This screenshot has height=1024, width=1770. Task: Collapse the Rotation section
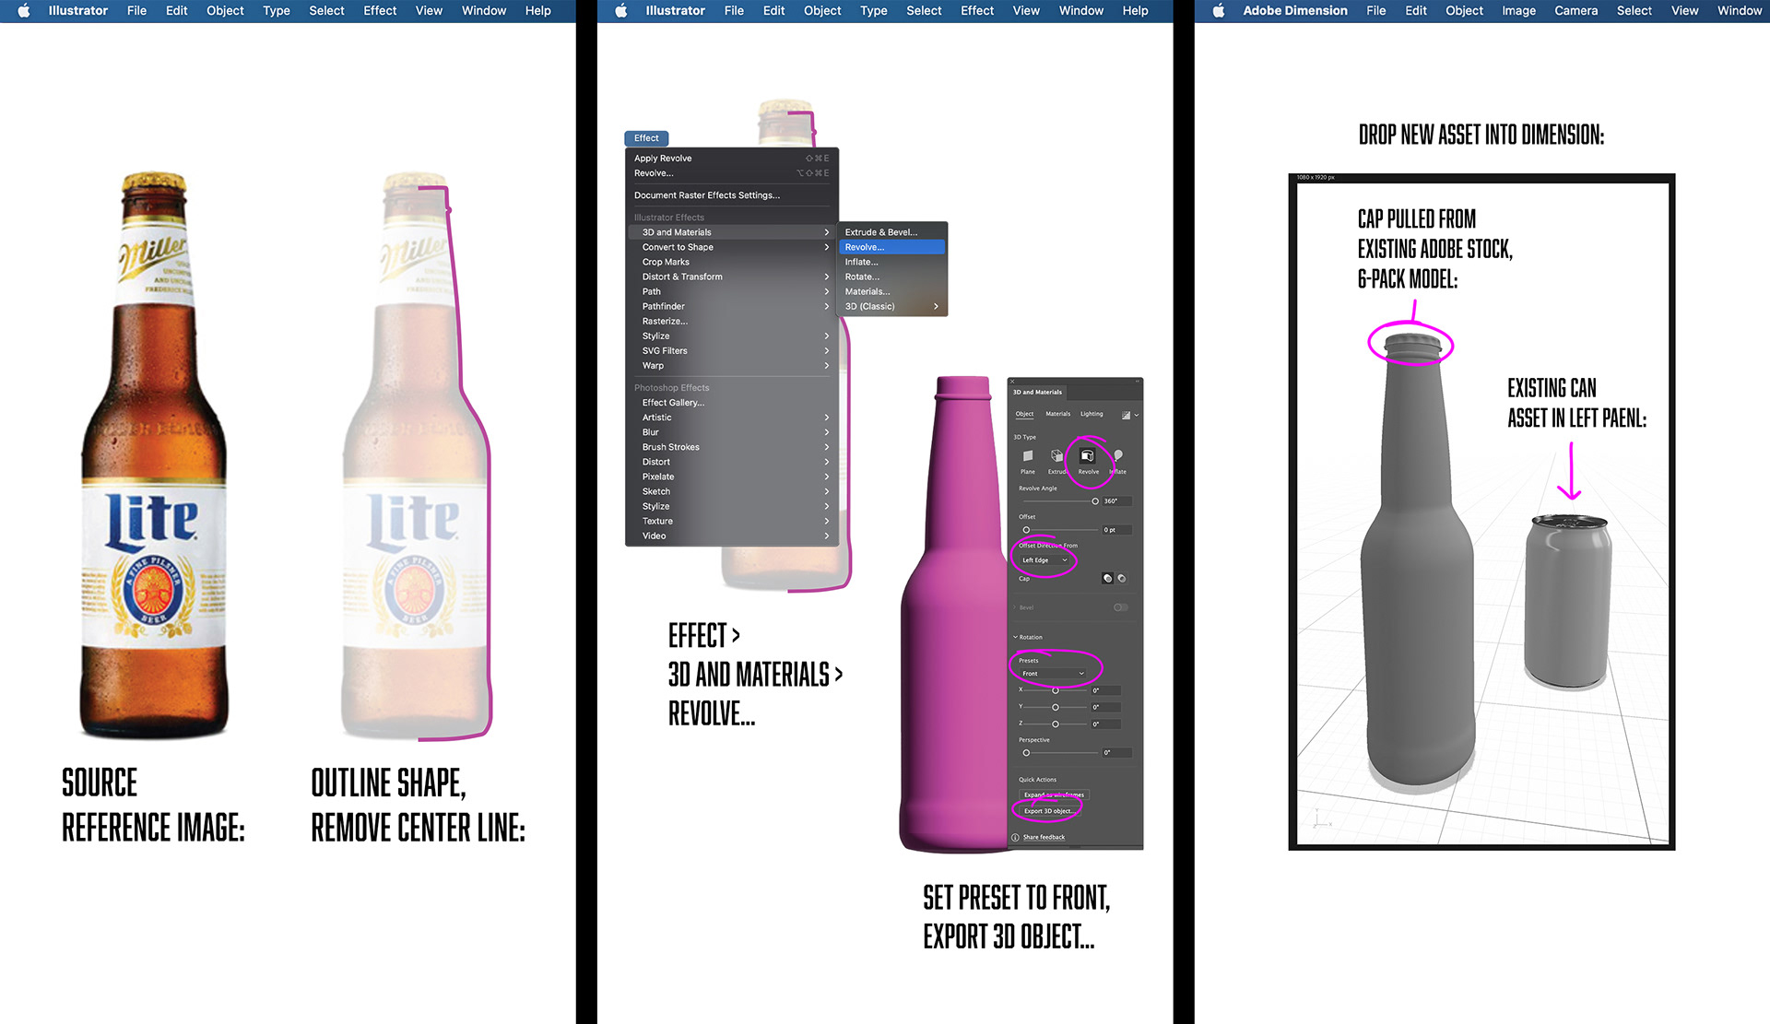coord(1016,637)
